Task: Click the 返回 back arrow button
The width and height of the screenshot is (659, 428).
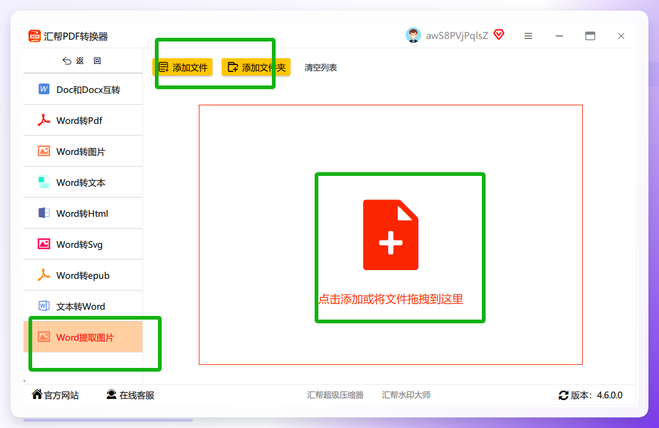Action: [x=82, y=61]
